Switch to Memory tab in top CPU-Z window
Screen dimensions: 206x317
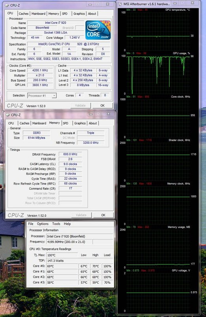54,14
